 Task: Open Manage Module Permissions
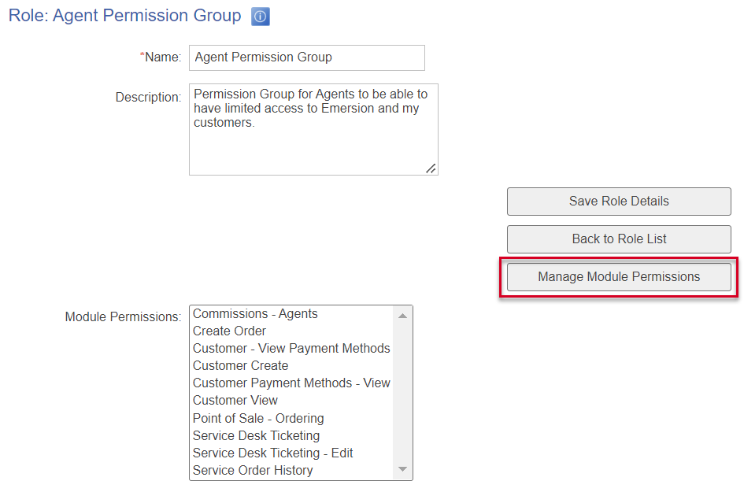619,277
